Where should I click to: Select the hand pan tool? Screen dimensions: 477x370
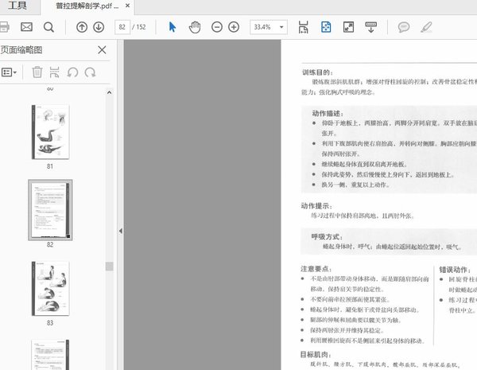point(195,27)
